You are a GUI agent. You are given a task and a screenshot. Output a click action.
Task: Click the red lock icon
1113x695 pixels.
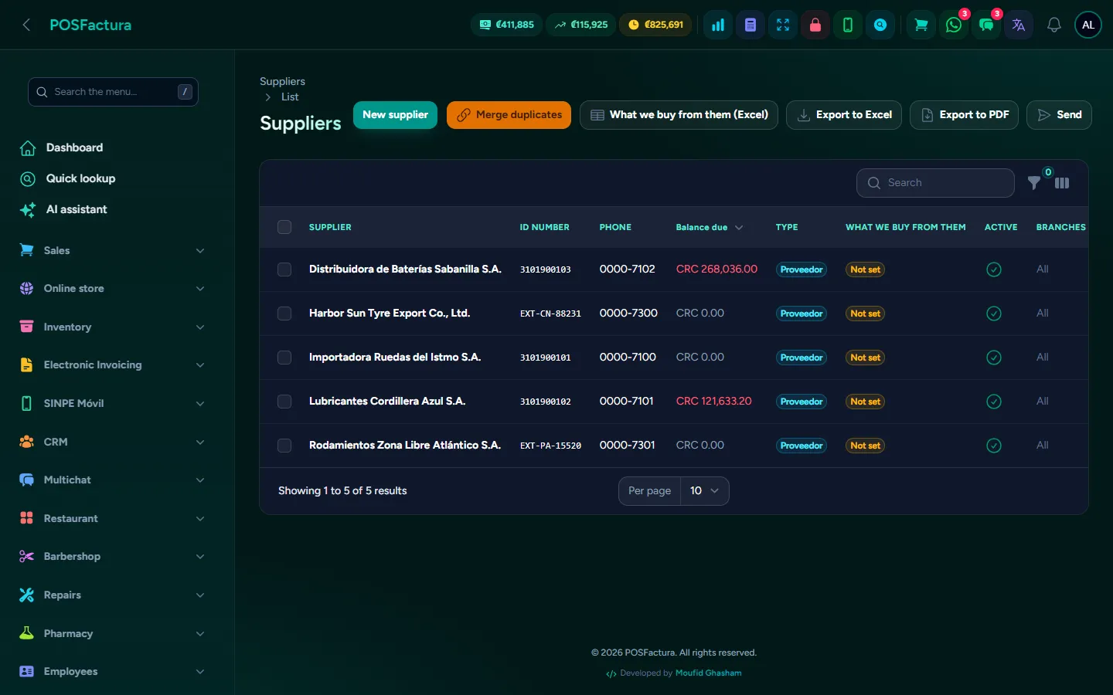815,25
